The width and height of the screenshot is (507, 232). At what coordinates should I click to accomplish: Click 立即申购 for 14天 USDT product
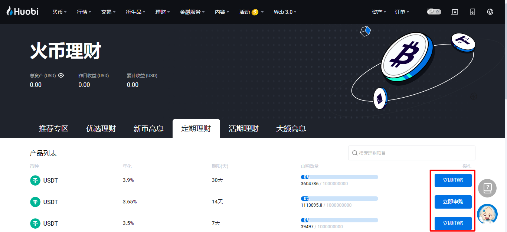click(x=453, y=202)
